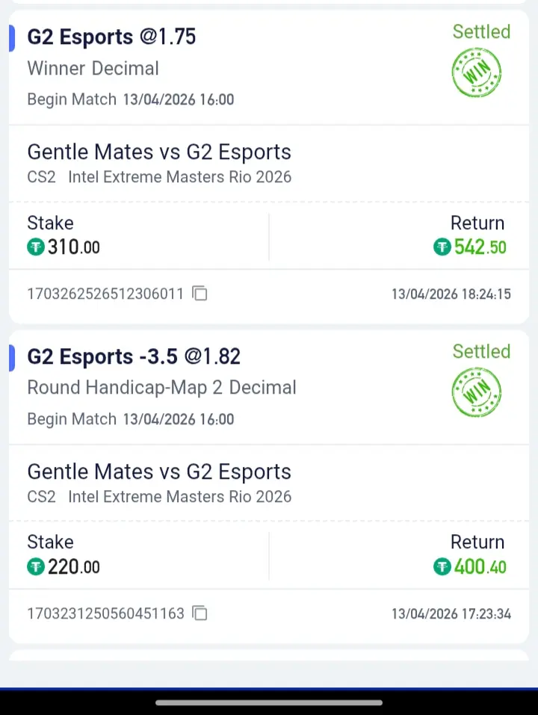The image size is (538, 715).
Task: Select Round Handicap-Map 2 Decimal label
Action: (161, 388)
